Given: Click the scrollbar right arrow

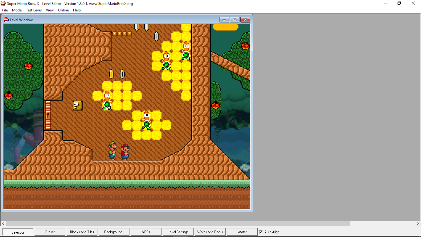Looking at the screenshot, I should tap(418, 223).
